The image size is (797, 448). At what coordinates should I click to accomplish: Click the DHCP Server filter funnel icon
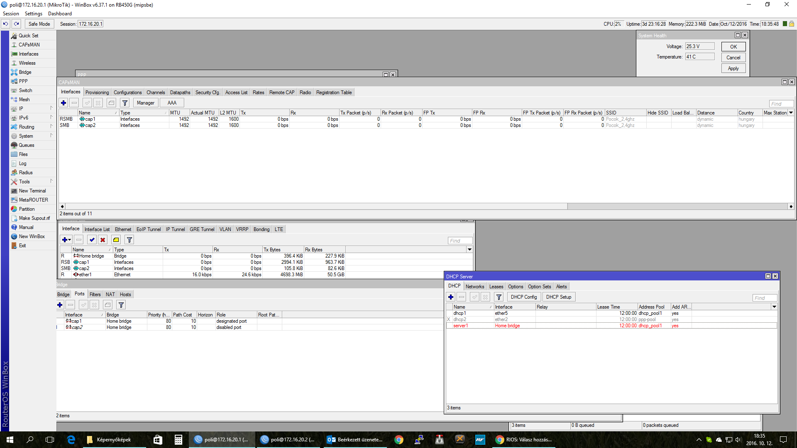(499, 297)
